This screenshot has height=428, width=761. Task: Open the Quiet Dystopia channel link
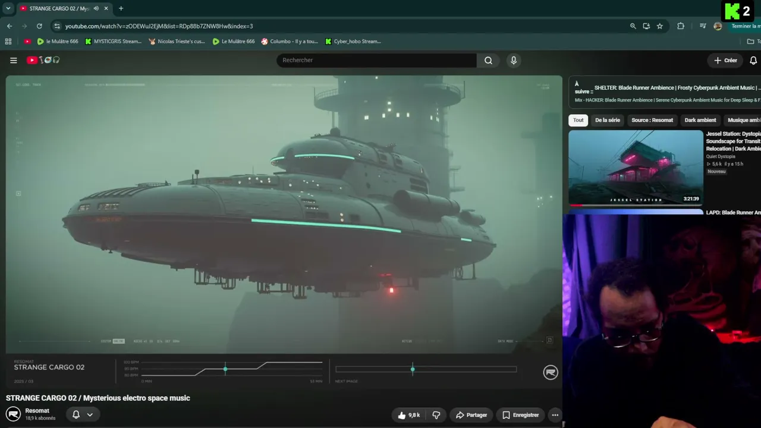coord(721,157)
